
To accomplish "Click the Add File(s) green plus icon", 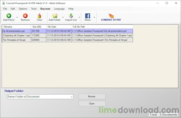I will coord(9,16).
